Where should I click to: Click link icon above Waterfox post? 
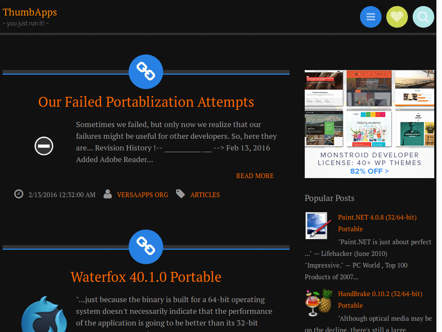click(146, 247)
